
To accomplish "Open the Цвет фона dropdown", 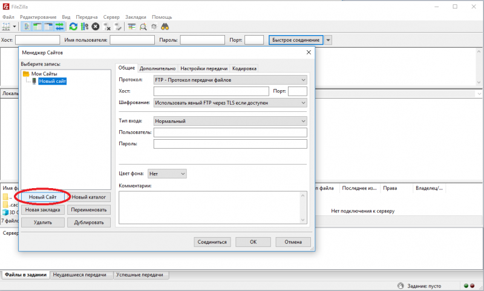I will 167,174.
